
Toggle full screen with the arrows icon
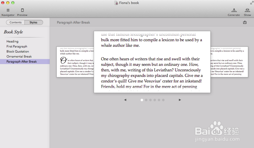pos(251,3)
